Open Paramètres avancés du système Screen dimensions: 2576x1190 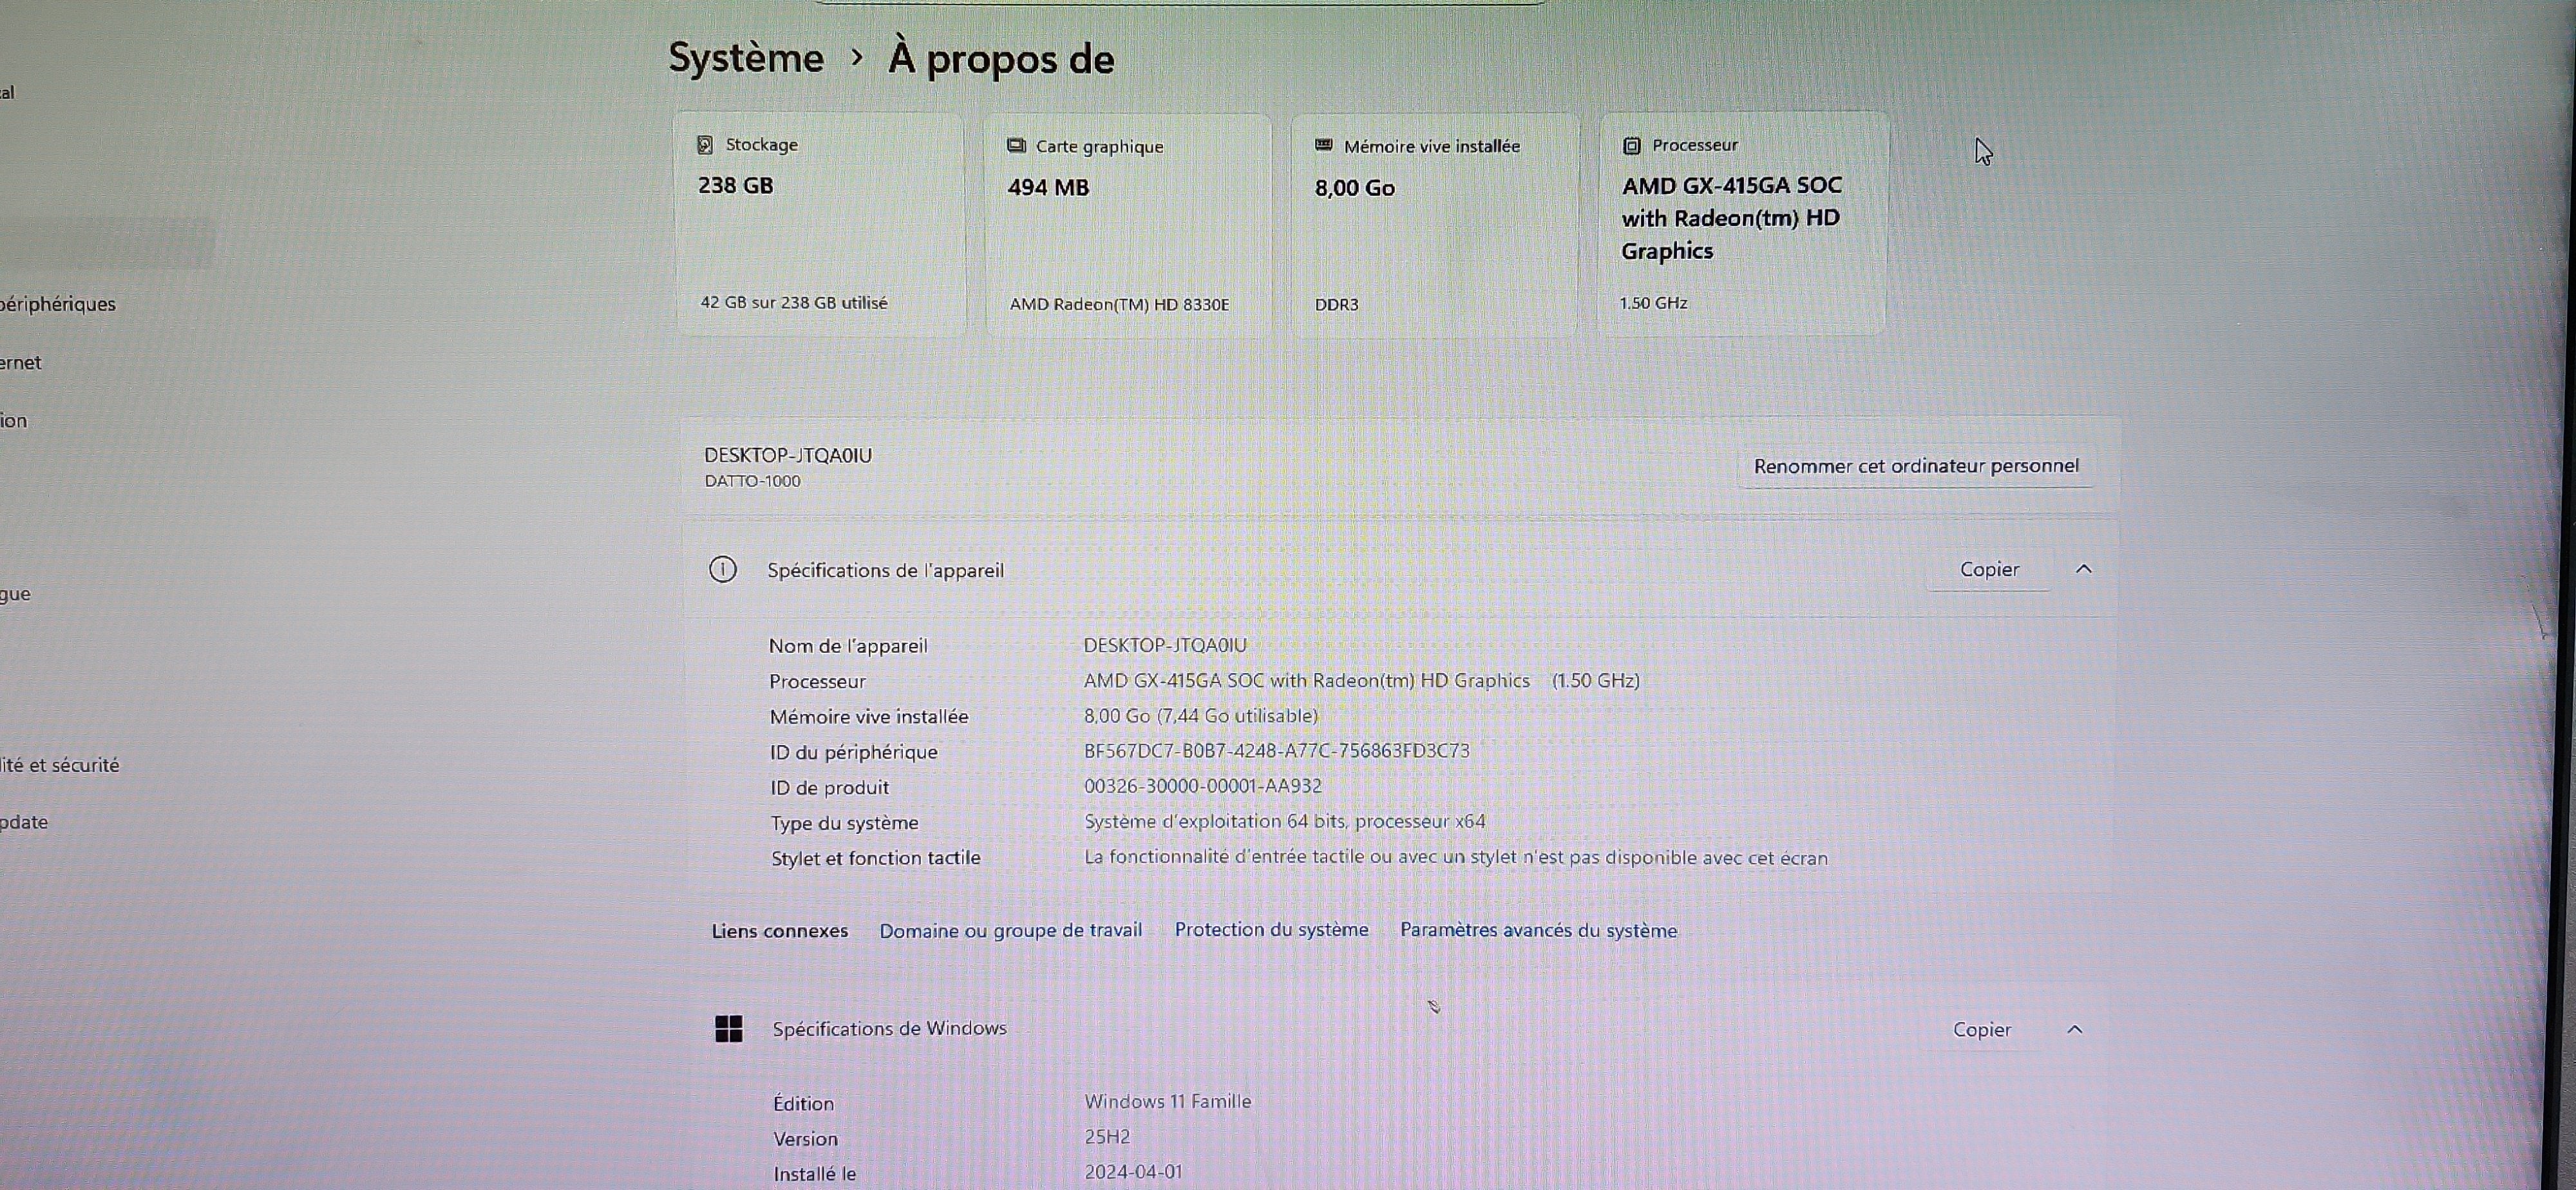[1538, 930]
